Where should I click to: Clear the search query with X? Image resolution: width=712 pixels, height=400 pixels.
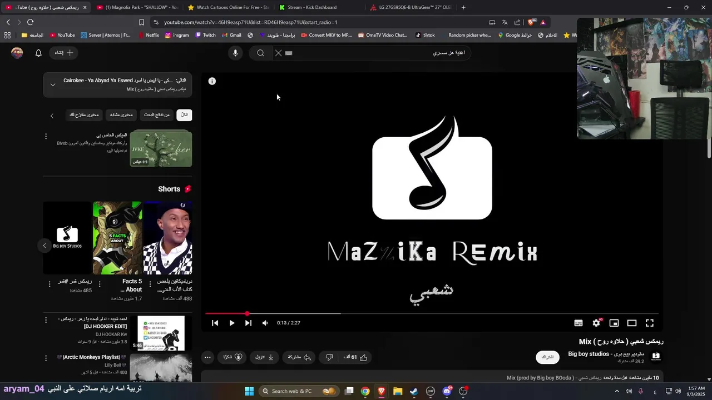click(x=278, y=53)
